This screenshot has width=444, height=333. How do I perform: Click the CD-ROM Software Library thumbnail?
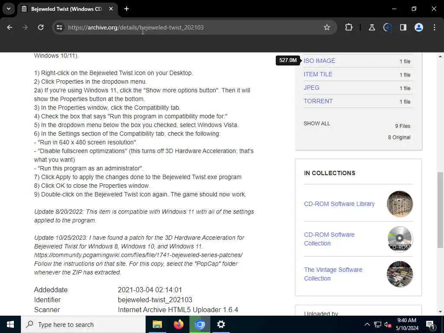pos(400,204)
